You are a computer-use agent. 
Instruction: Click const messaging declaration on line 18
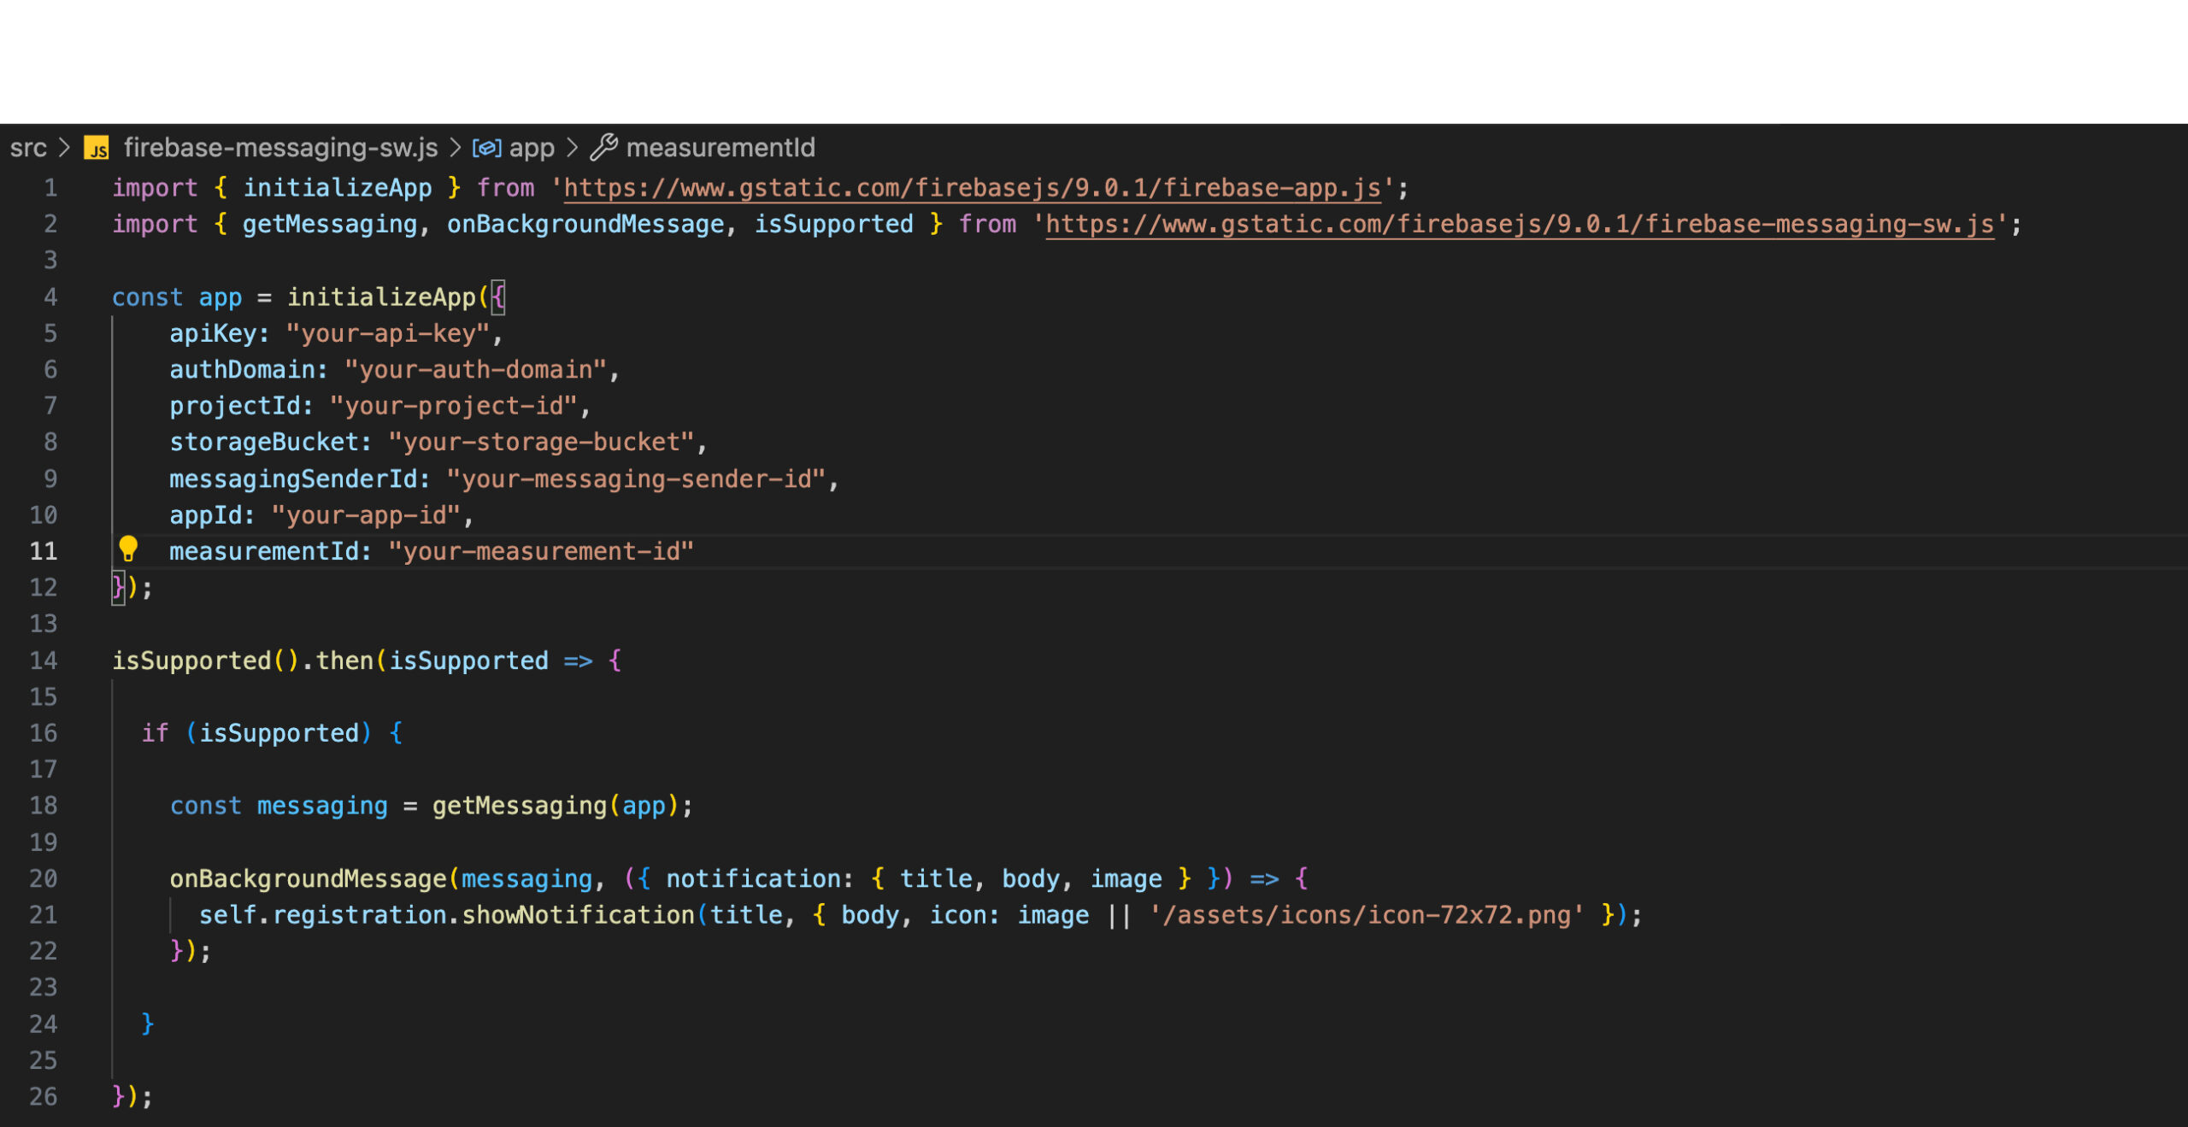point(279,806)
